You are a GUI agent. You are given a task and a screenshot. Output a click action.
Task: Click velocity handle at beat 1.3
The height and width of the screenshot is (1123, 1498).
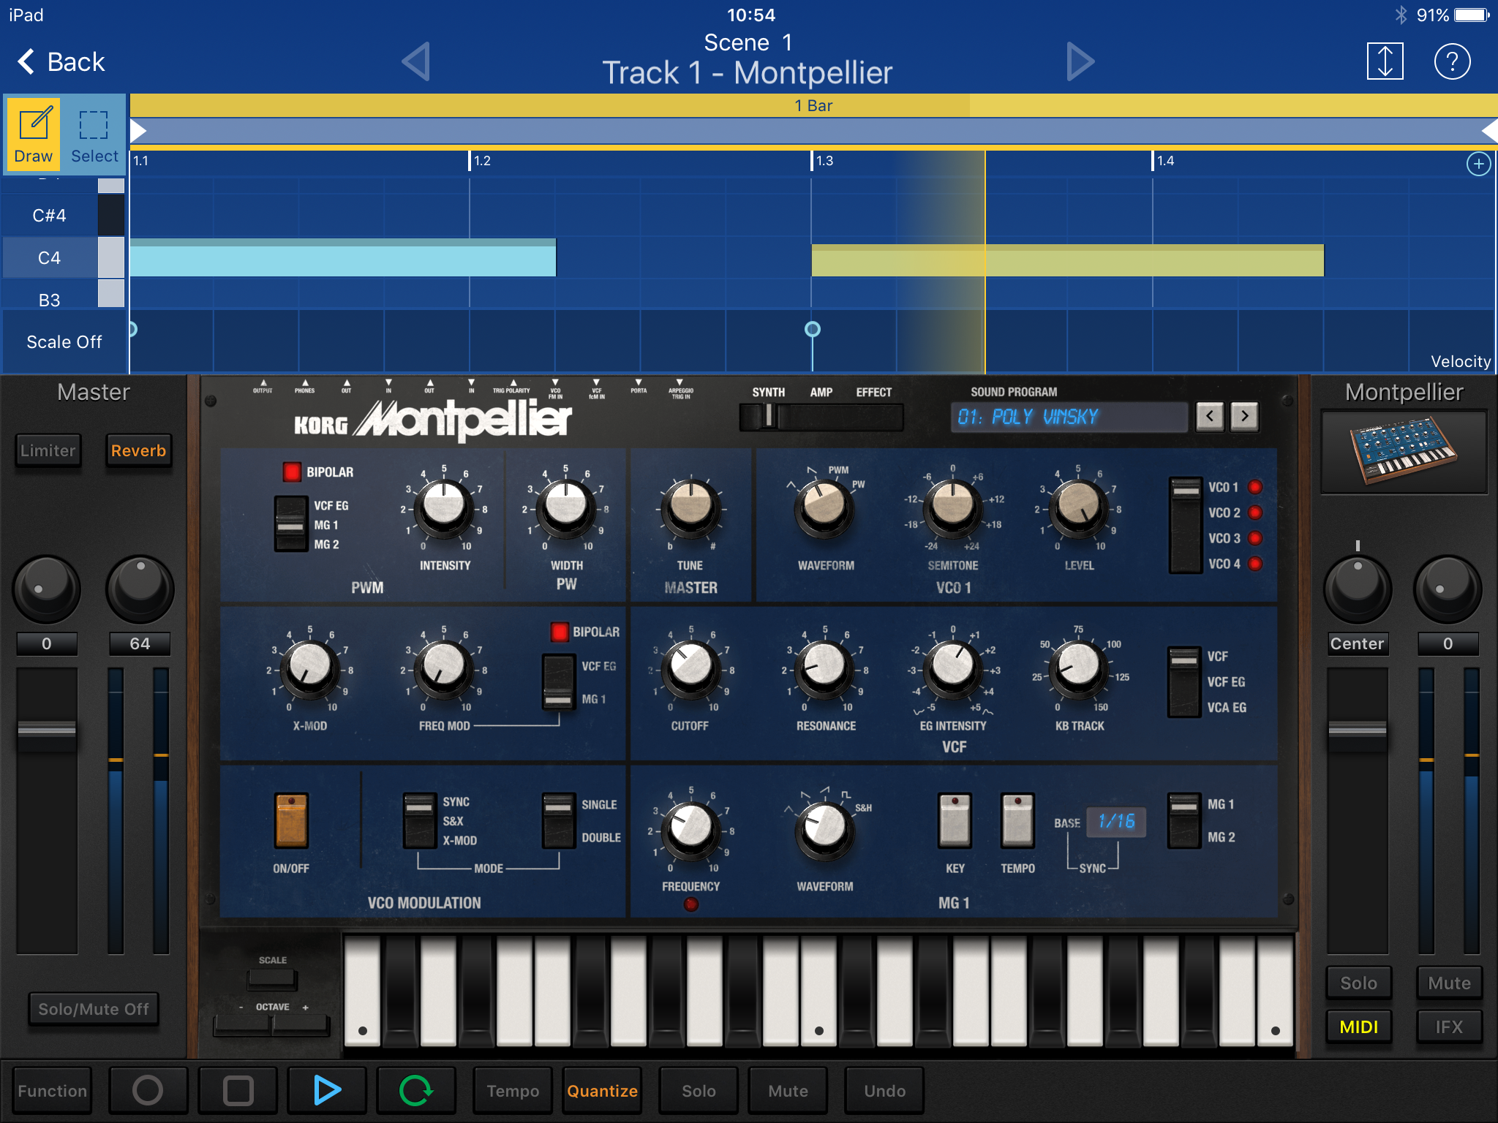pyautogui.click(x=812, y=329)
